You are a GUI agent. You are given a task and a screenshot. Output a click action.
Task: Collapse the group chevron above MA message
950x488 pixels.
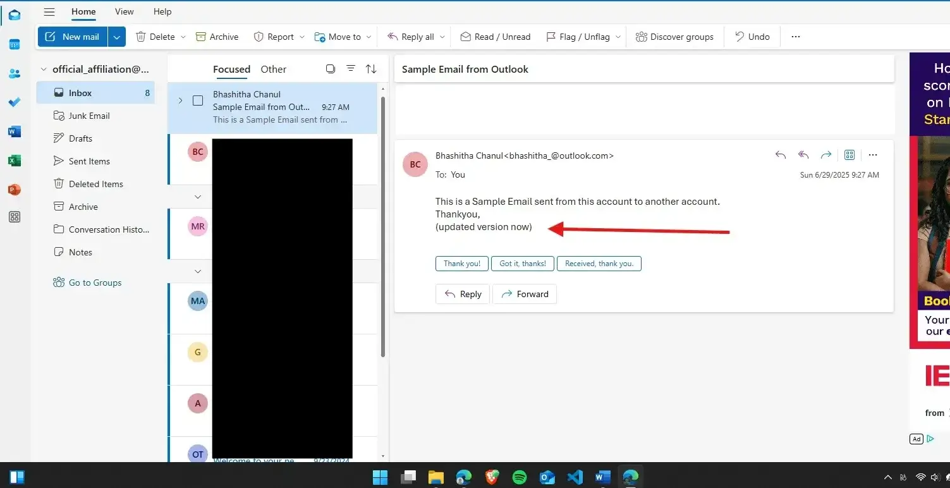coord(198,271)
